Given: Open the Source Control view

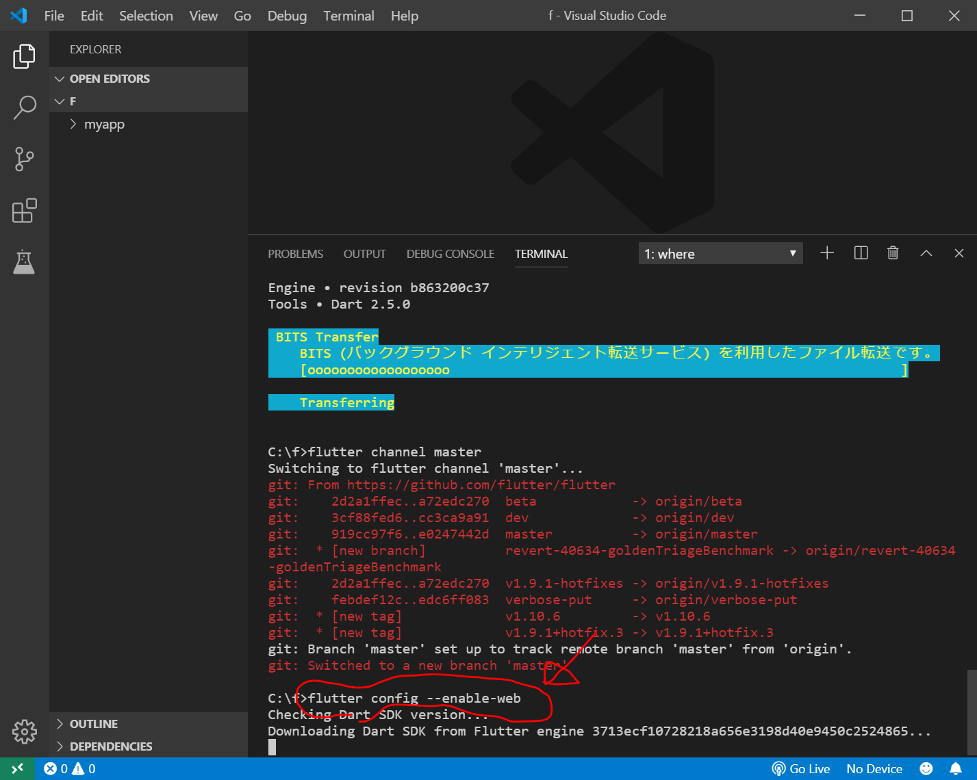Looking at the screenshot, I should (24, 159).
